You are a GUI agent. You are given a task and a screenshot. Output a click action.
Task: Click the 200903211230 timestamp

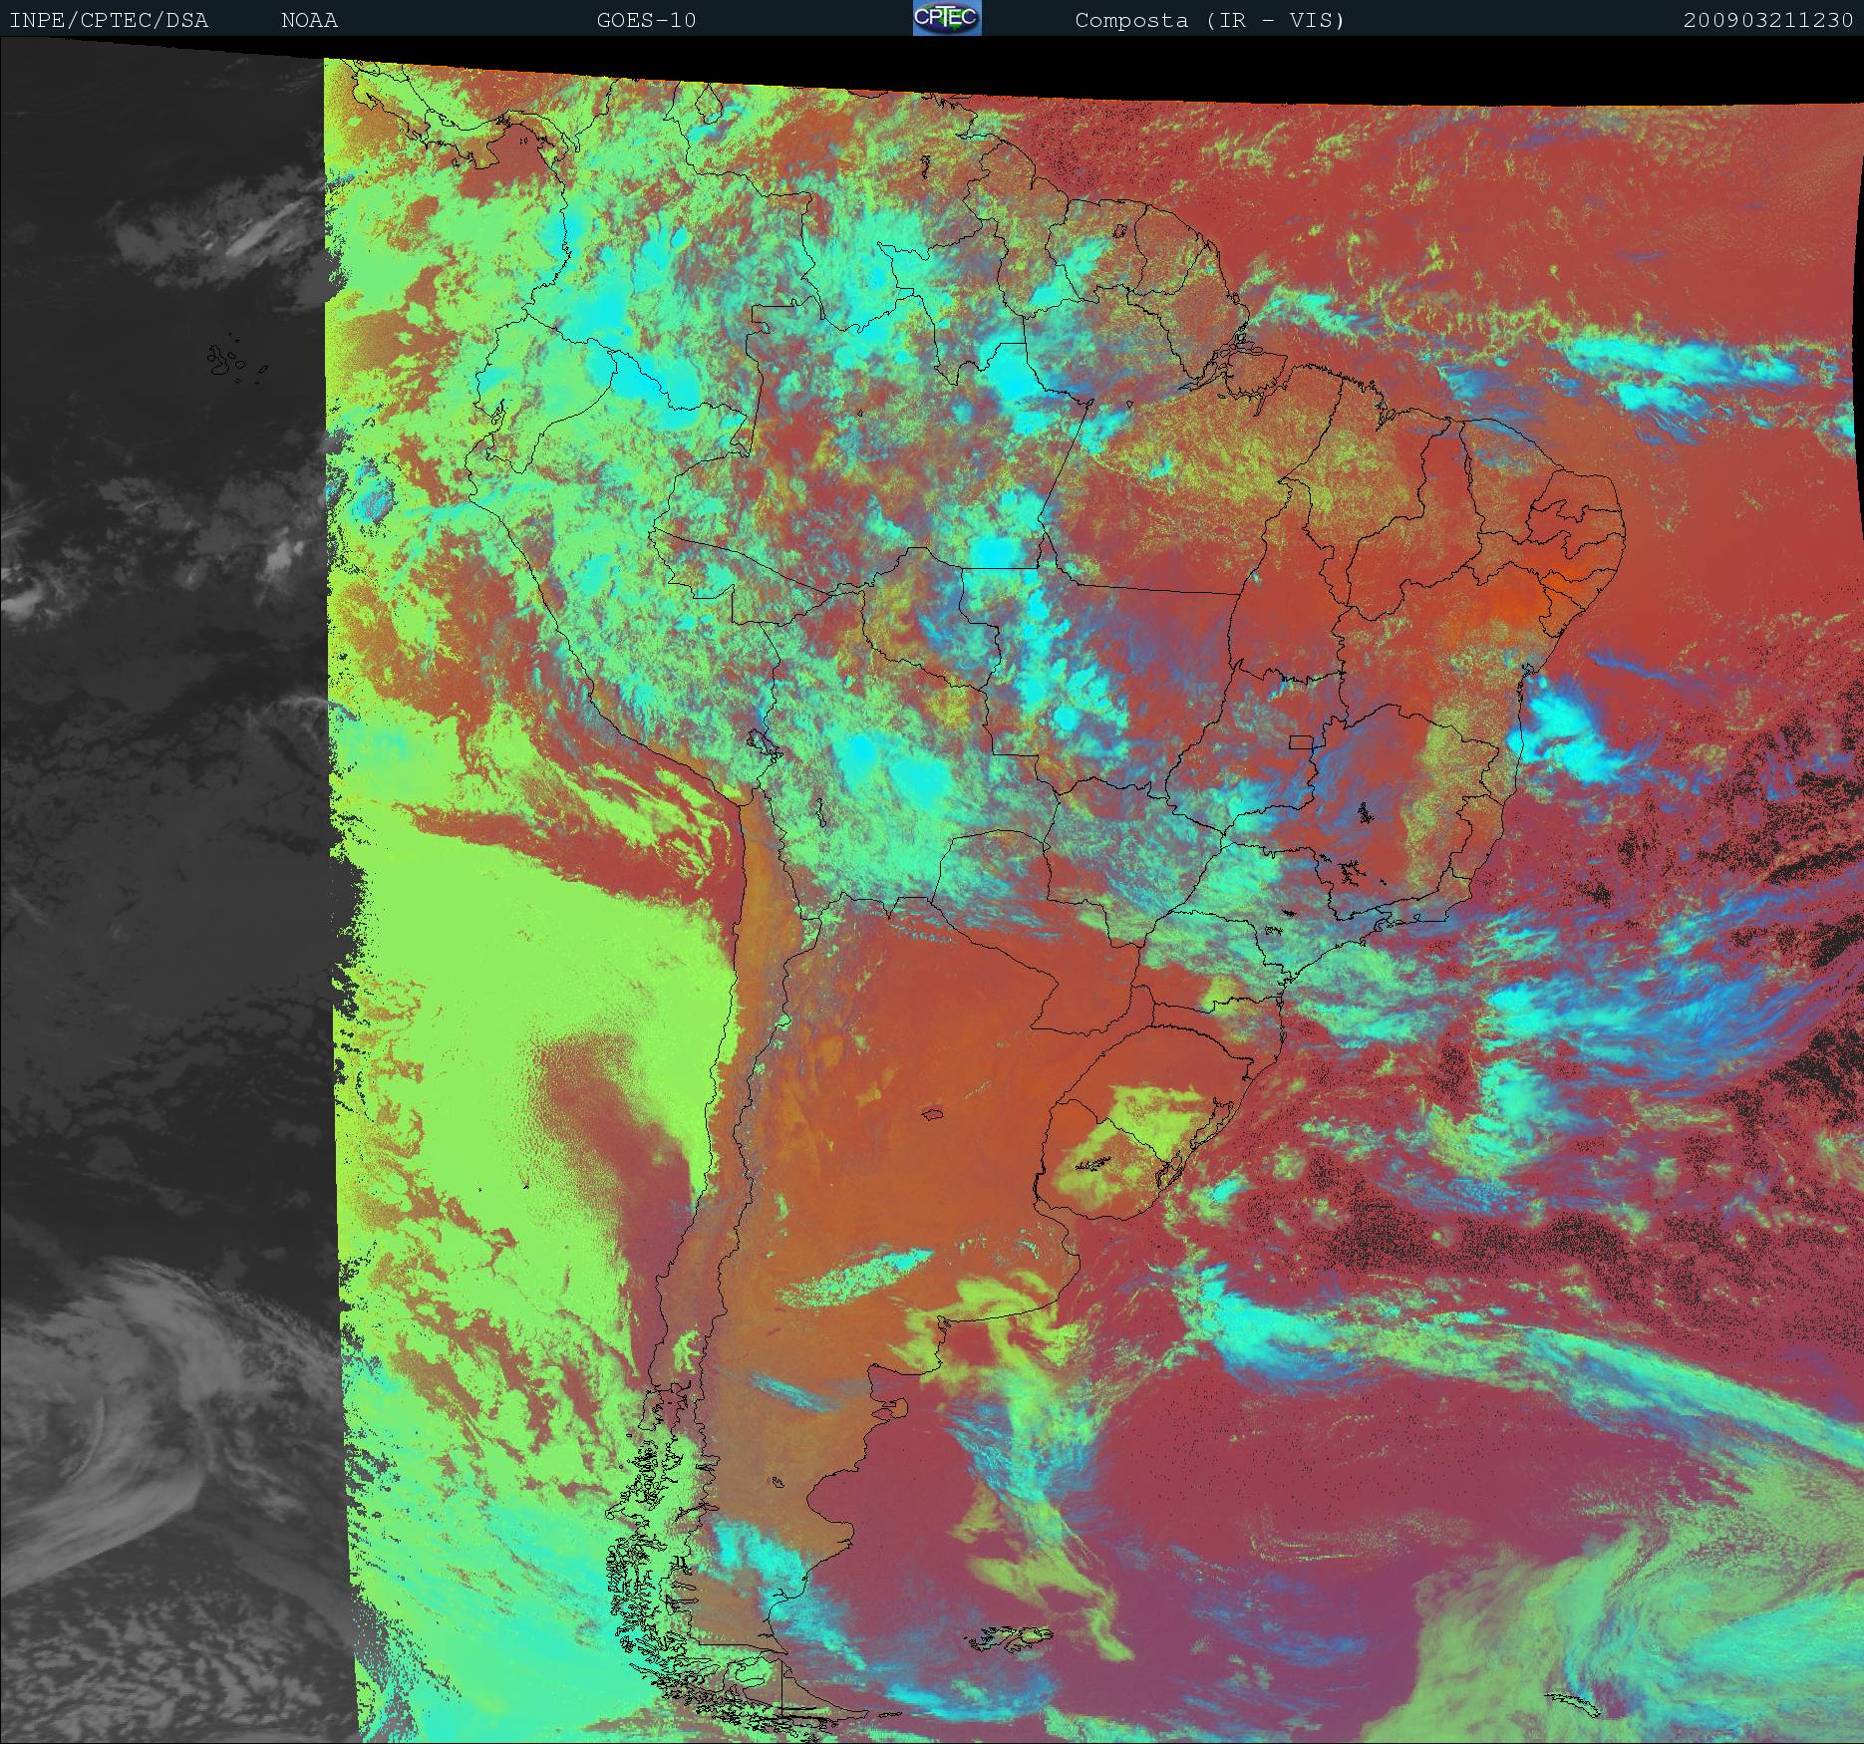1768,20
